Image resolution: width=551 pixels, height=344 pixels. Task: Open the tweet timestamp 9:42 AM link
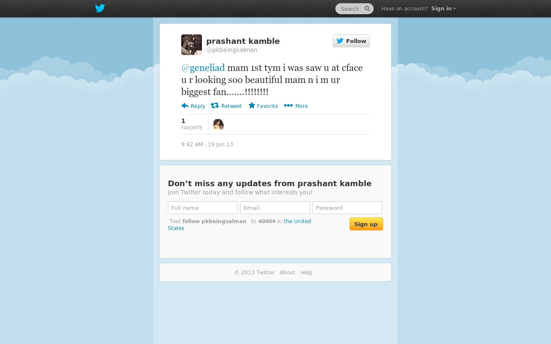click(207, 144)
